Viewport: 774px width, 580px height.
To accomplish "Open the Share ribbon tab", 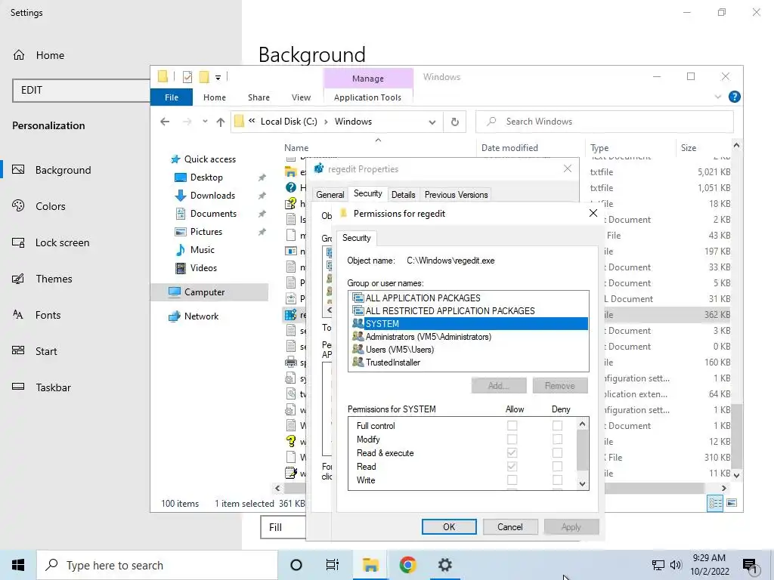I will pyautogui.click(x=259, y=97).
